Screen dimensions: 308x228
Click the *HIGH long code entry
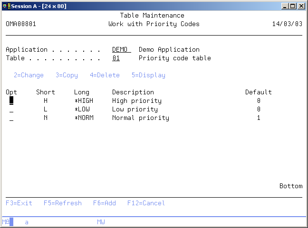pyautogui.click(x=84, y=100)
